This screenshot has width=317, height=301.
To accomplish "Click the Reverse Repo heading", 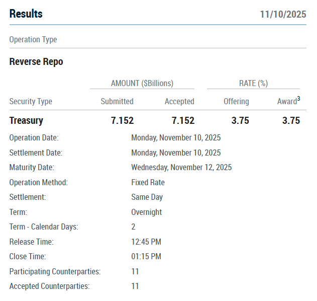I will click(36, 61).
